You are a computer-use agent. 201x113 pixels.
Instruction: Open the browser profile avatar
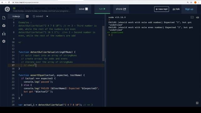(195, 2)
